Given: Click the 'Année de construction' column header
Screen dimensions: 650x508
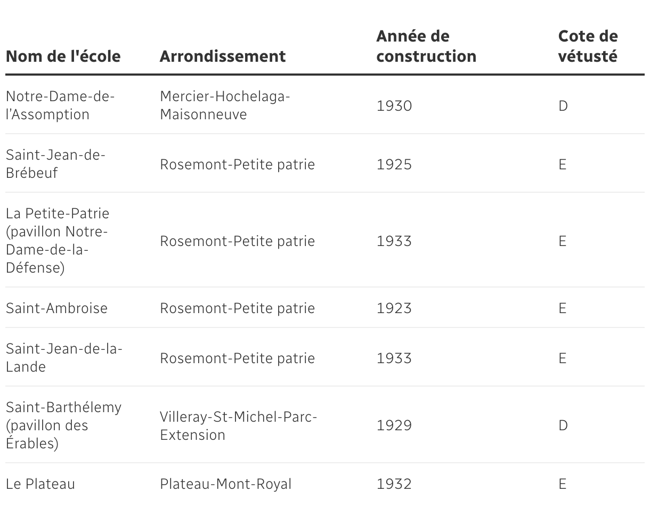Looking at the screenshot, I should [x=426, y=46].
